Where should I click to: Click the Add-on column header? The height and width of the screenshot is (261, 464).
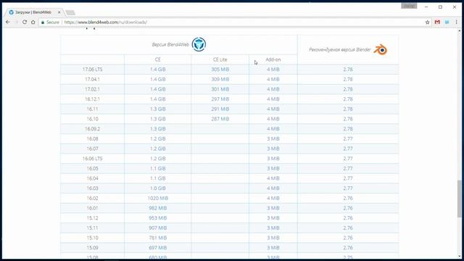coord(273,59)
